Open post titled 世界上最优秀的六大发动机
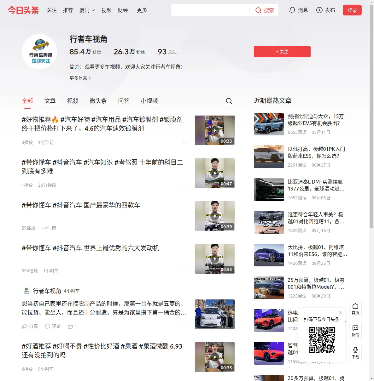 point(91,248)
